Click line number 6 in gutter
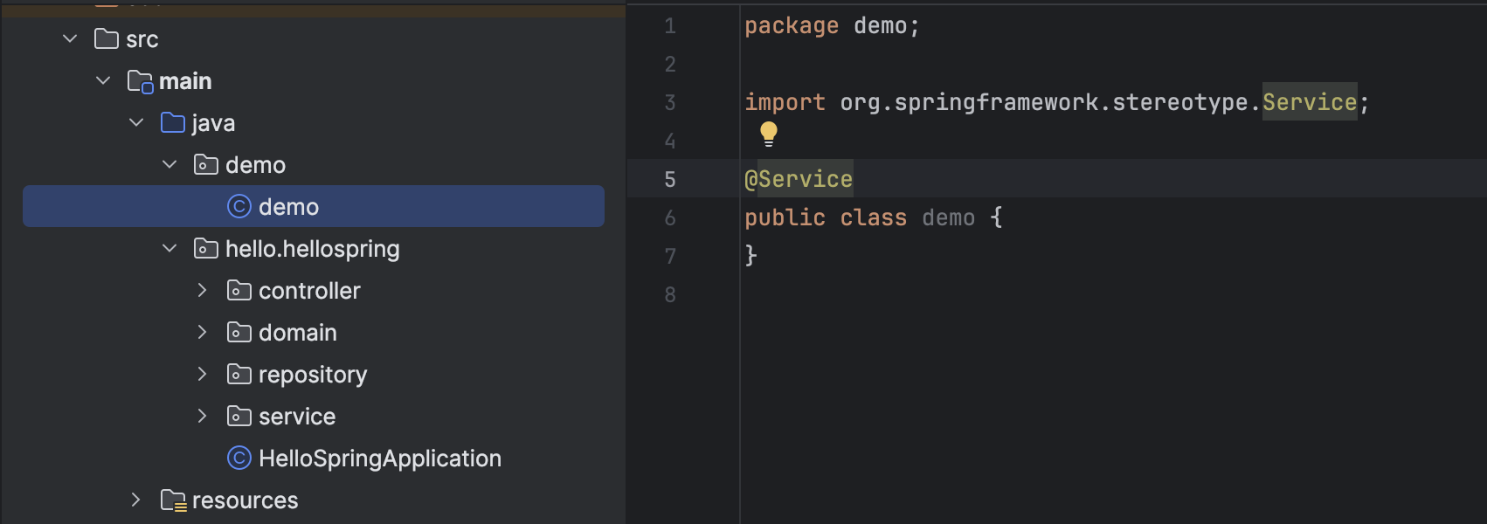1487x524 pixels. tap(670, 217)
